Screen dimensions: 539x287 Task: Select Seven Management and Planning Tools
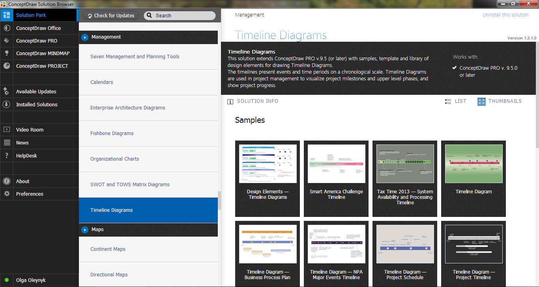pos(148,57)
